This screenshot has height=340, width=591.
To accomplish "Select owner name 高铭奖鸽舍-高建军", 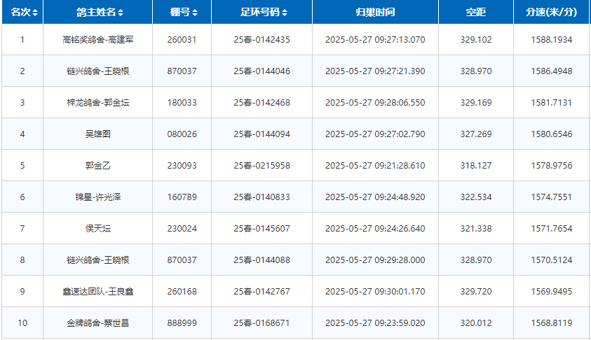I will (x=98, y=39).
